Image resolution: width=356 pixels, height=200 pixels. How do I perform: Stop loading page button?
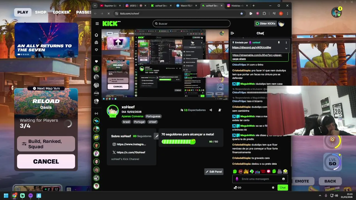108,13
